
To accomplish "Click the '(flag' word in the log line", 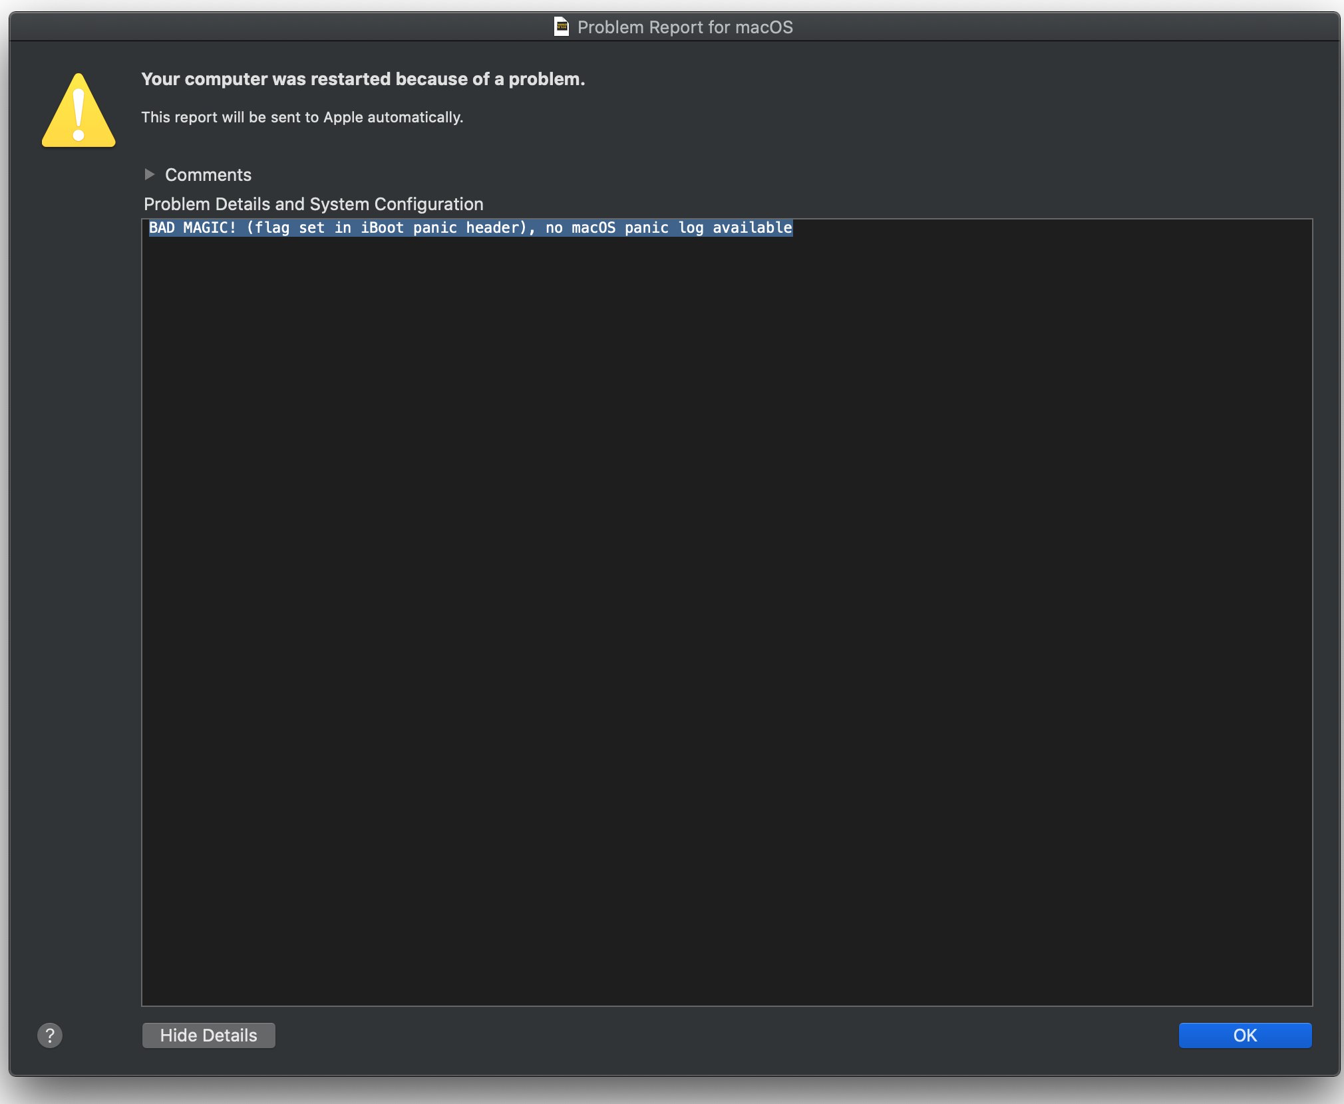I will (268, 228).
